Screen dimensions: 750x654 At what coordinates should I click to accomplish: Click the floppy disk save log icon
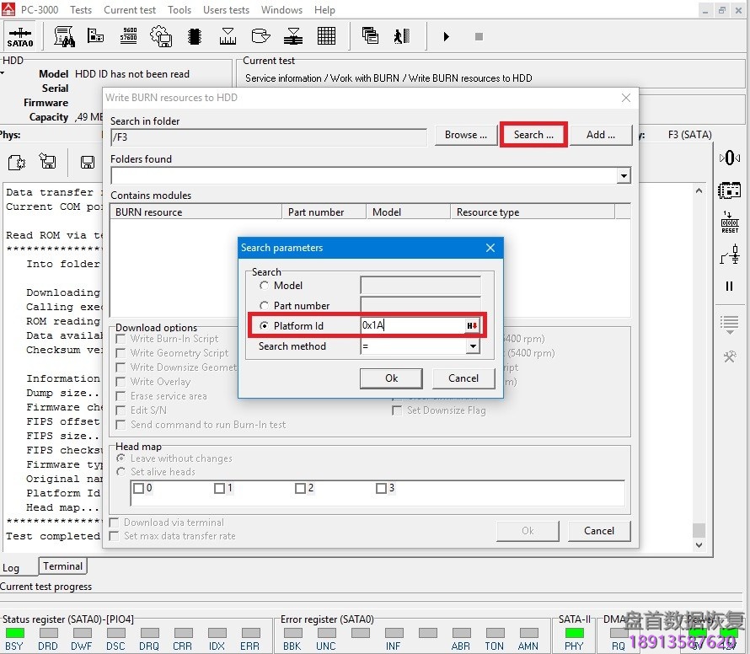click(x=87, y=162)
